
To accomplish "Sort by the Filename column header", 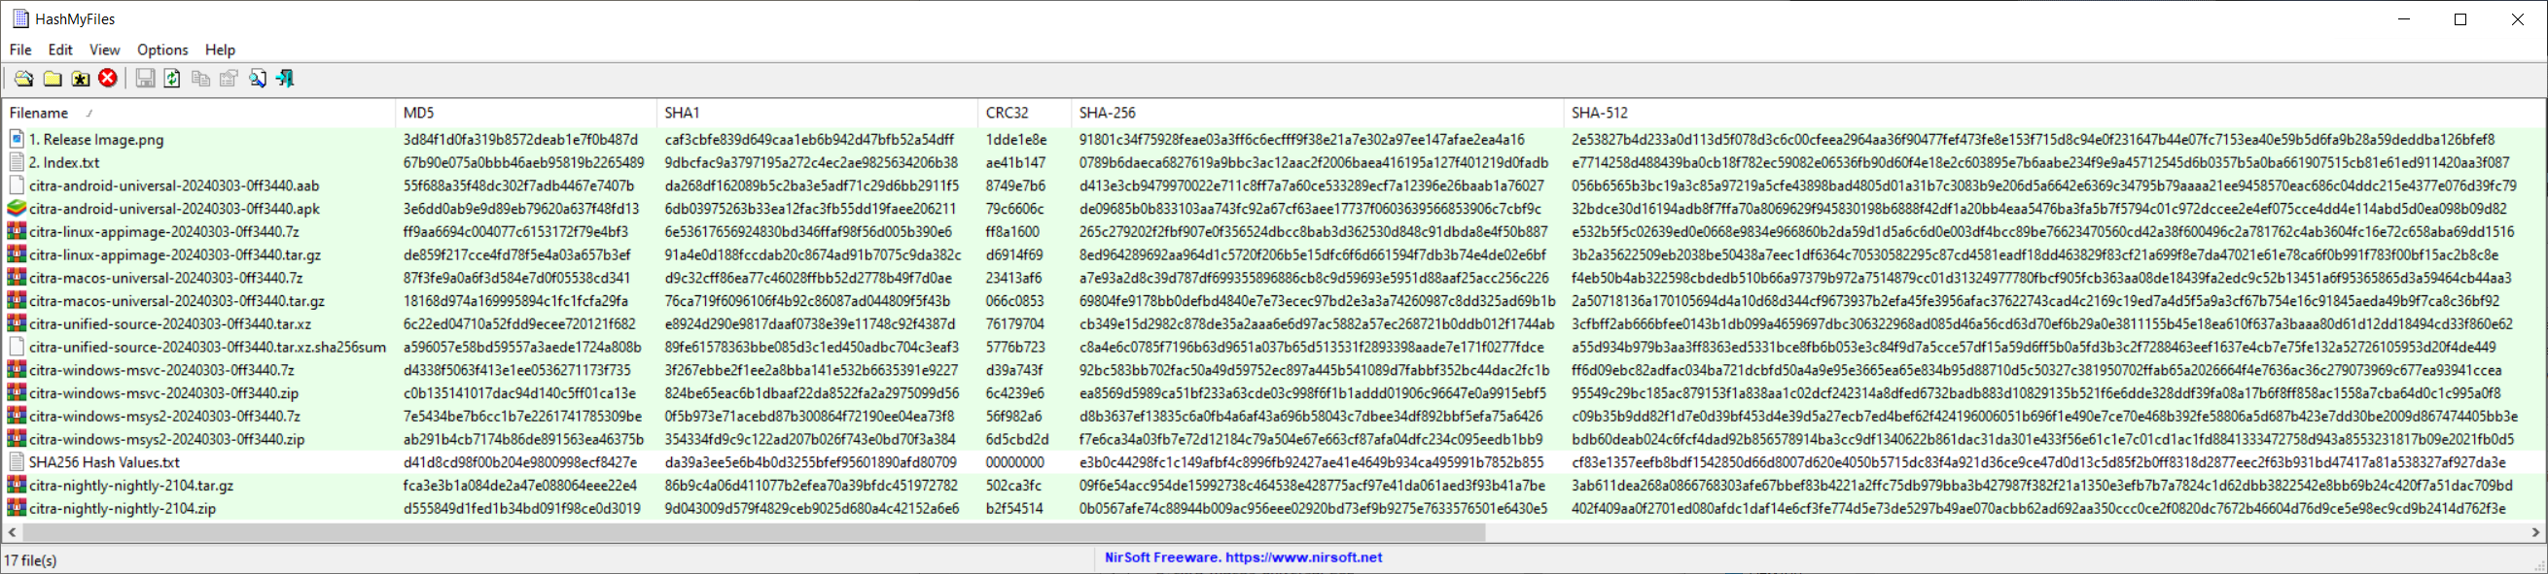I will point(198,113).
